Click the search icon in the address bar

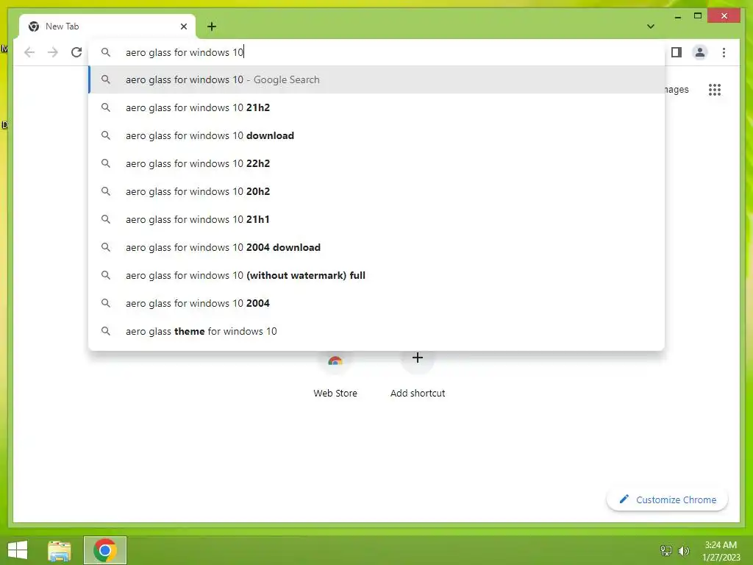click(x=106, y=52)
